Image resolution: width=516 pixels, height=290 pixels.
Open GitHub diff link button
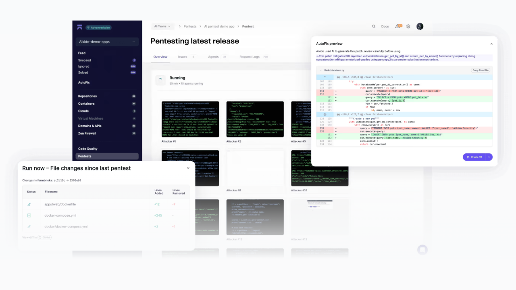coord(45,238)
